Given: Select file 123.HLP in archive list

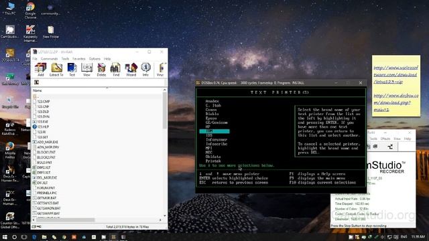Looking at the screenshot, I should tap(43, 127).
